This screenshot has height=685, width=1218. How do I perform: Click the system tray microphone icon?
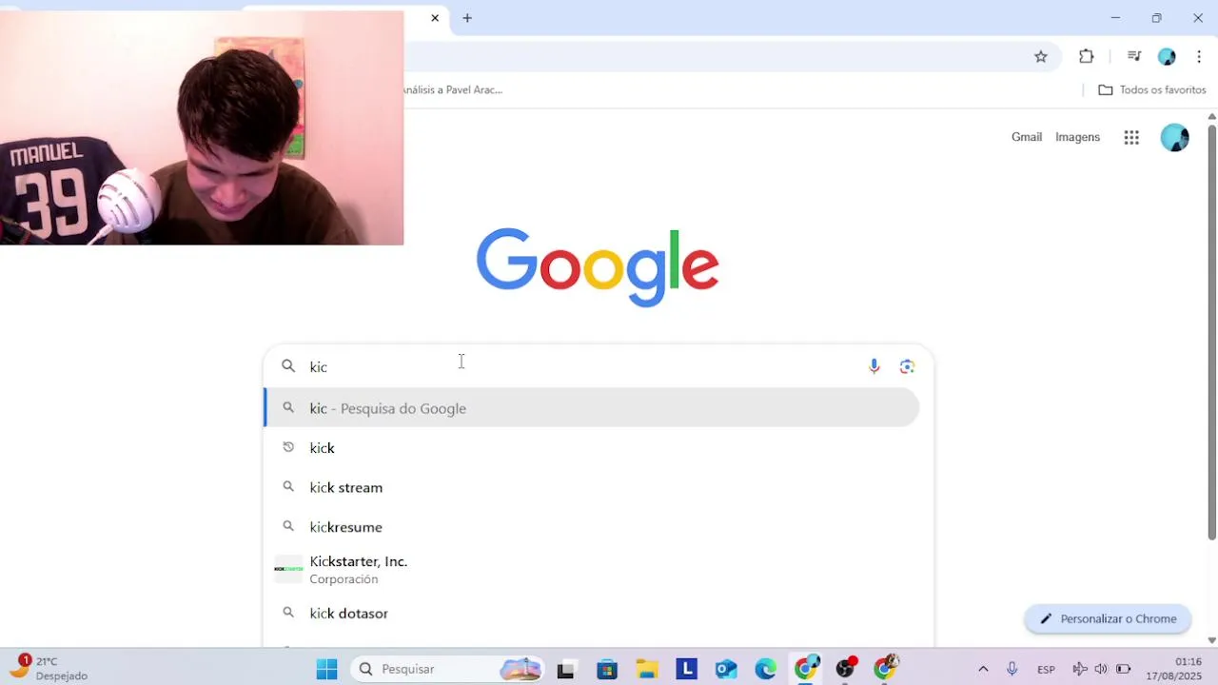1012,669
